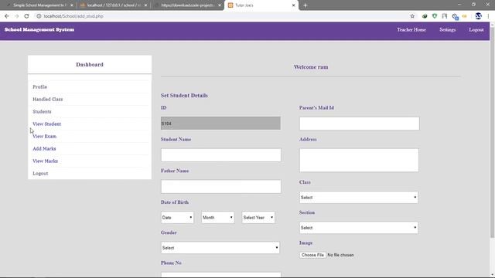Close the download.code-project tab

pos(220,5)
